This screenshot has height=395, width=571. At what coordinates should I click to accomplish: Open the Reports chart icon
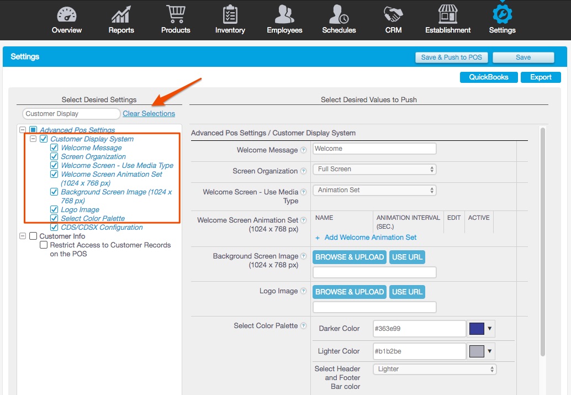(x=121, y=15)
